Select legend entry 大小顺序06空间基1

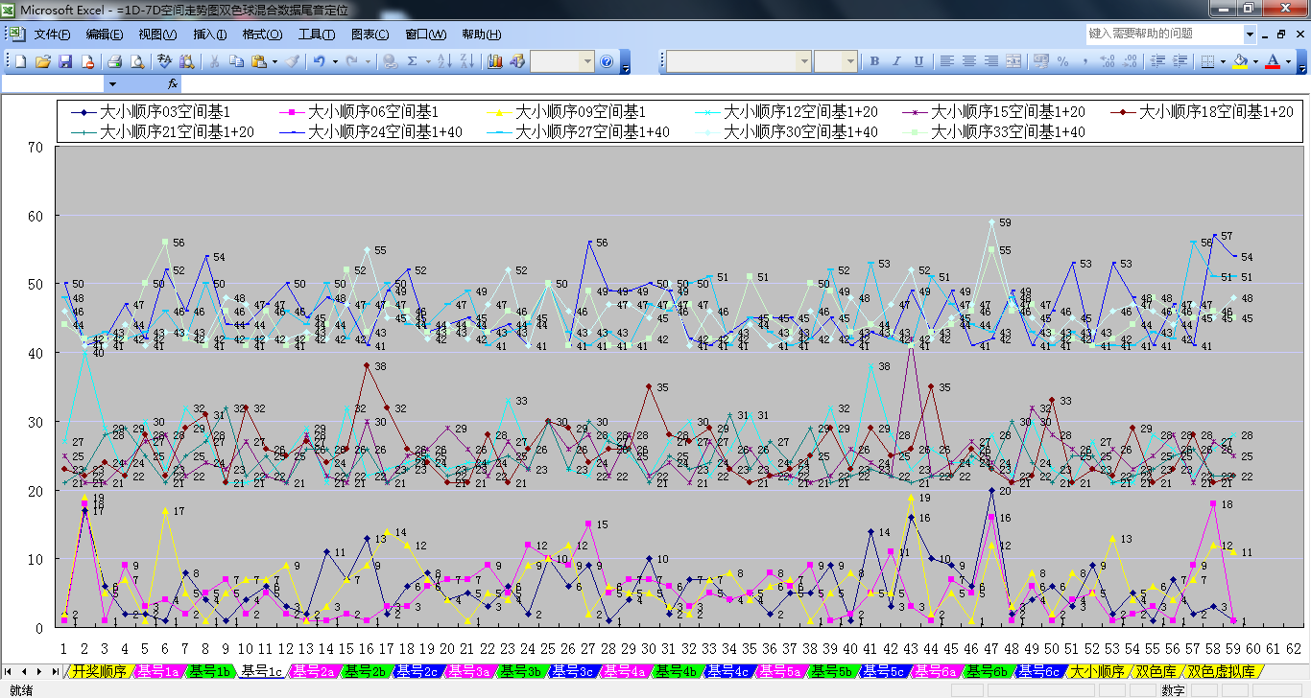click(x=358, y=112)
